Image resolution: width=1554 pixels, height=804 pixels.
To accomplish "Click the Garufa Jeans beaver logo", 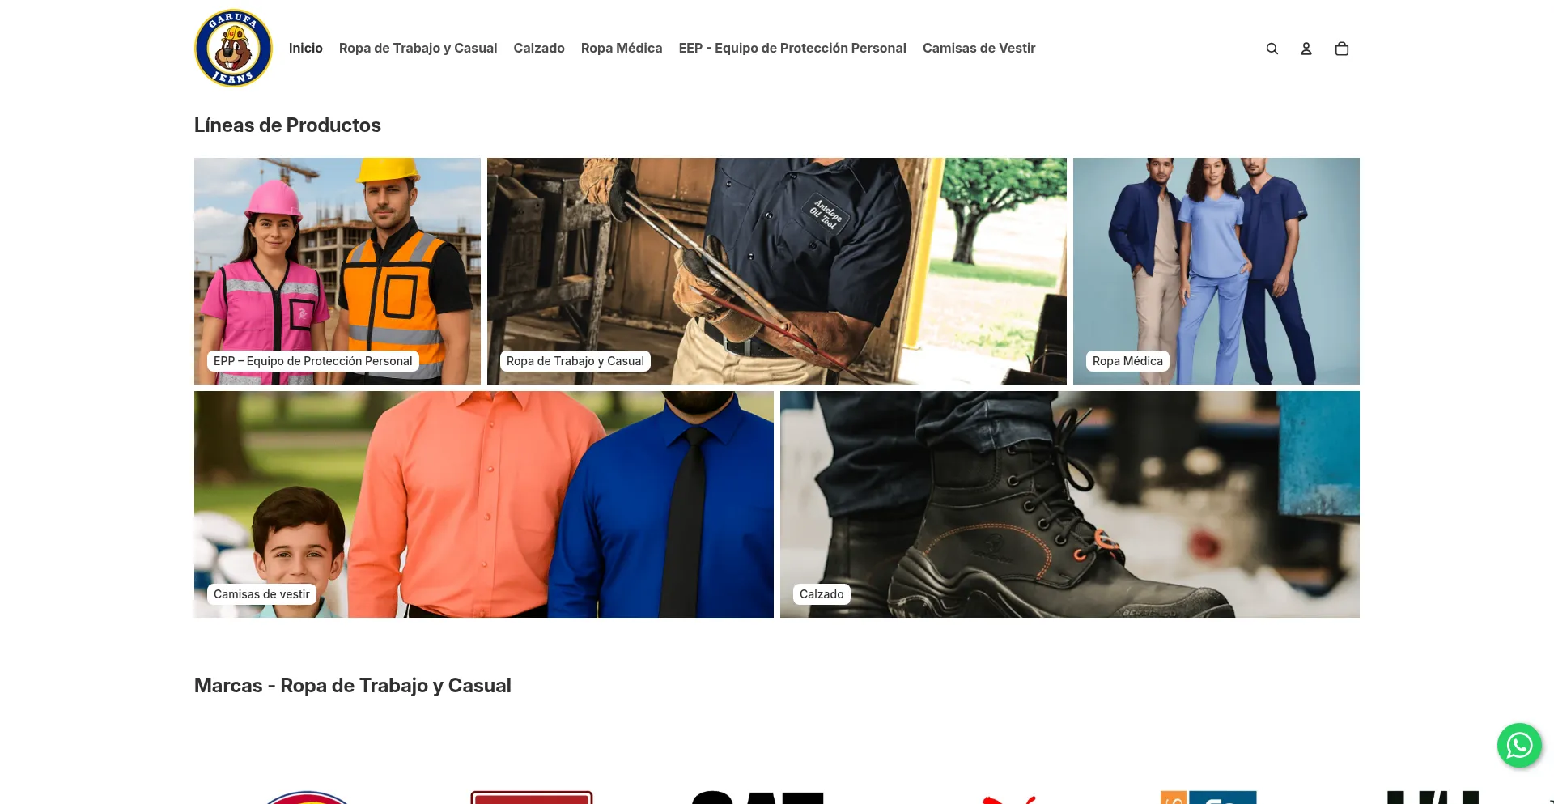I will pyautogui.click(x=234, y=49).
